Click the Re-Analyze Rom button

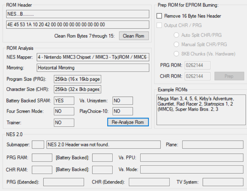pos(128,122)
